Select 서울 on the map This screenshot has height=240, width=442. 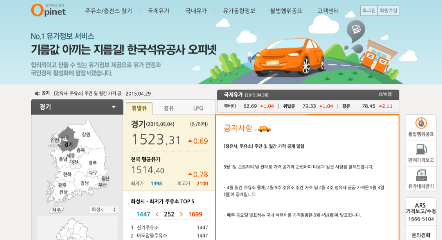pyautogui.click(x=65, y=138)
